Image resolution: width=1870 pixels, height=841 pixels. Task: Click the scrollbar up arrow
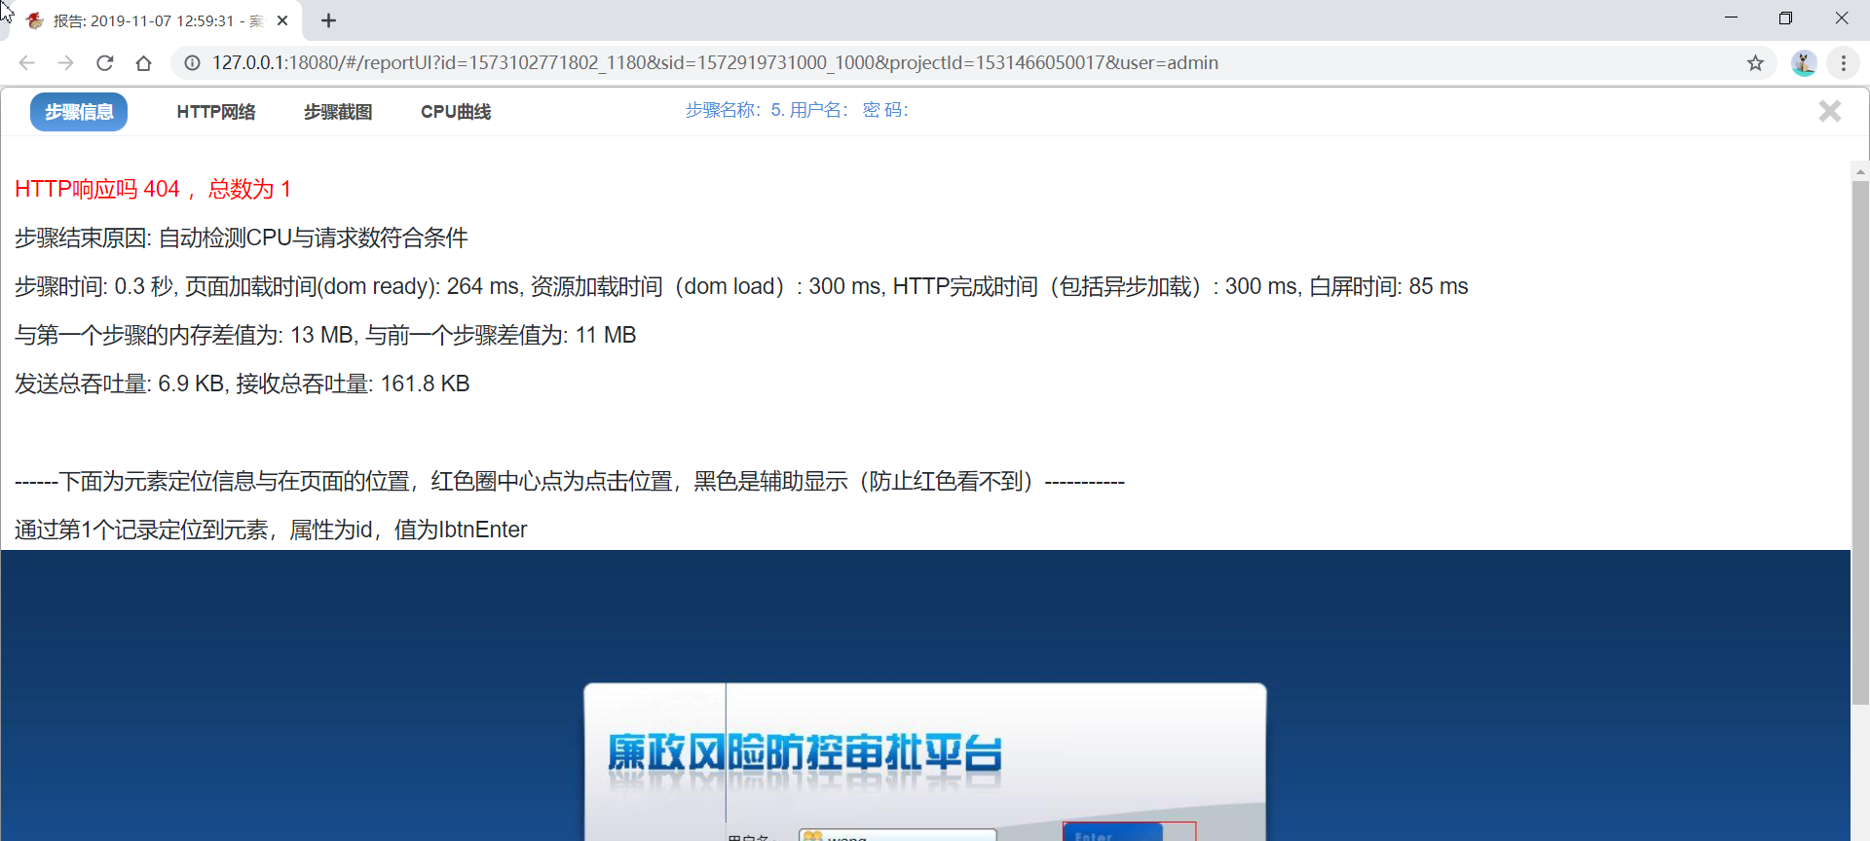point(1860,171)
